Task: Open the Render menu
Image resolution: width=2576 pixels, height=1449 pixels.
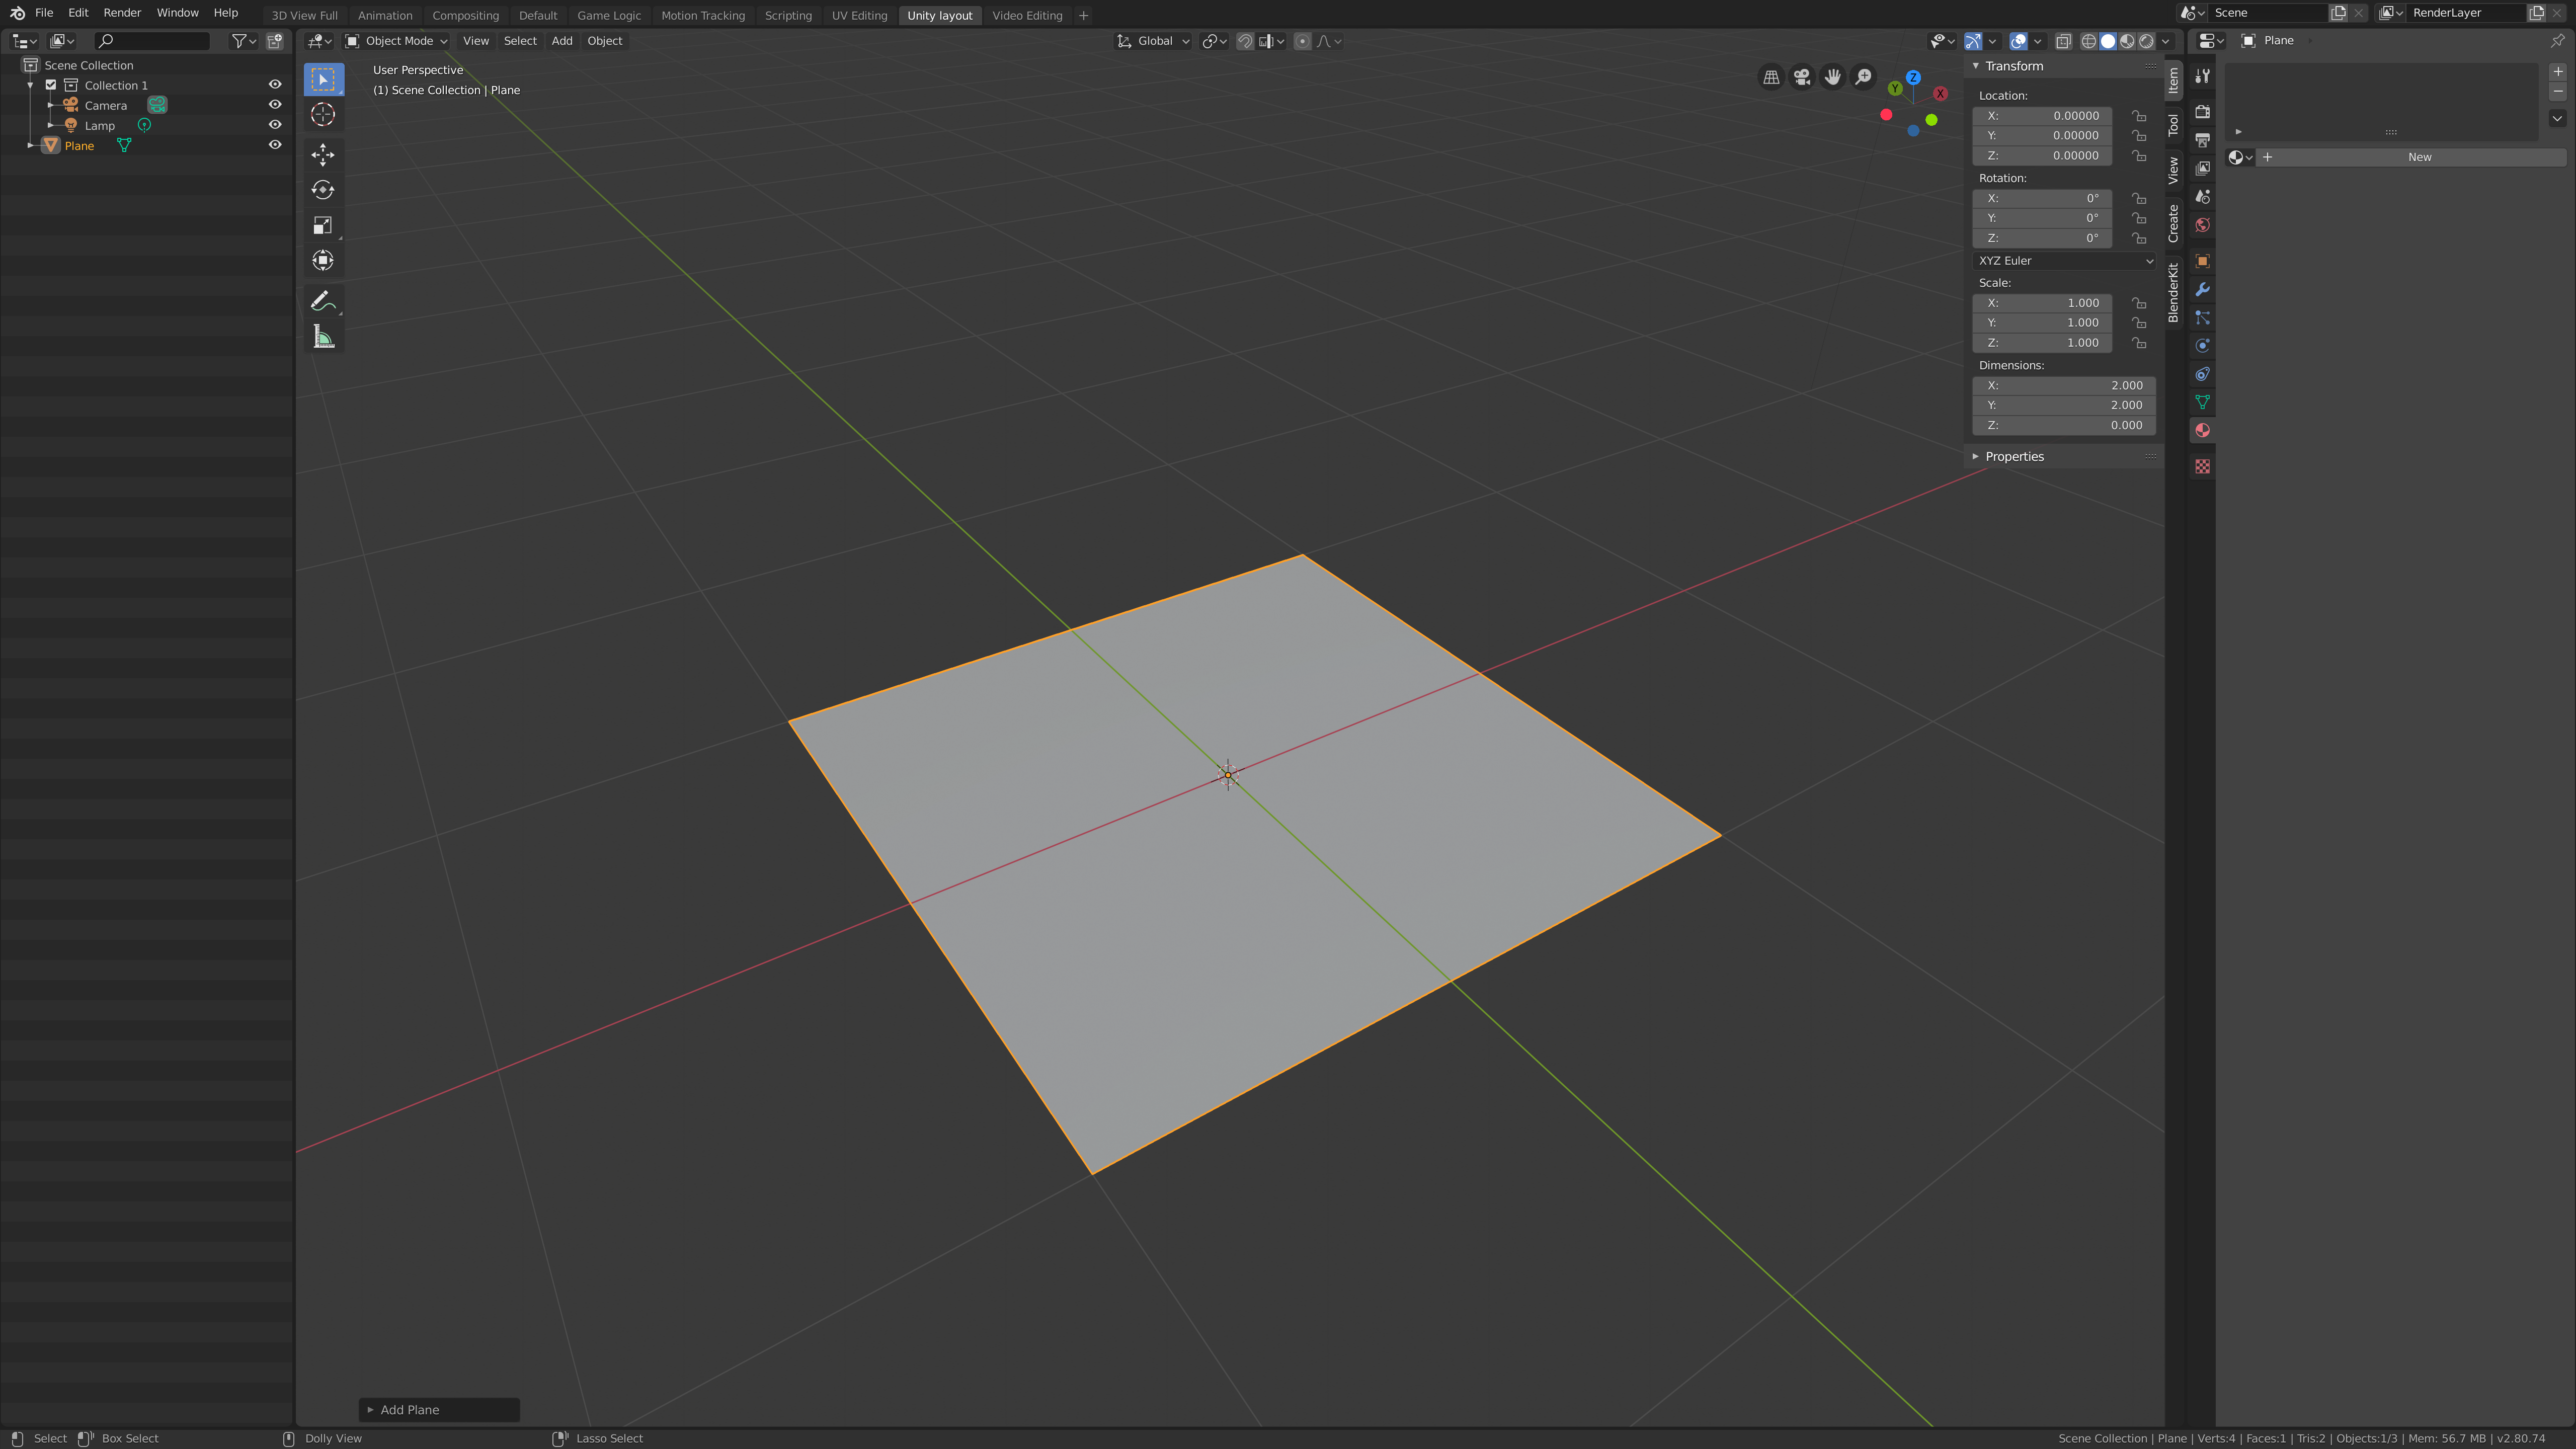Action: (x=122, y=13)
